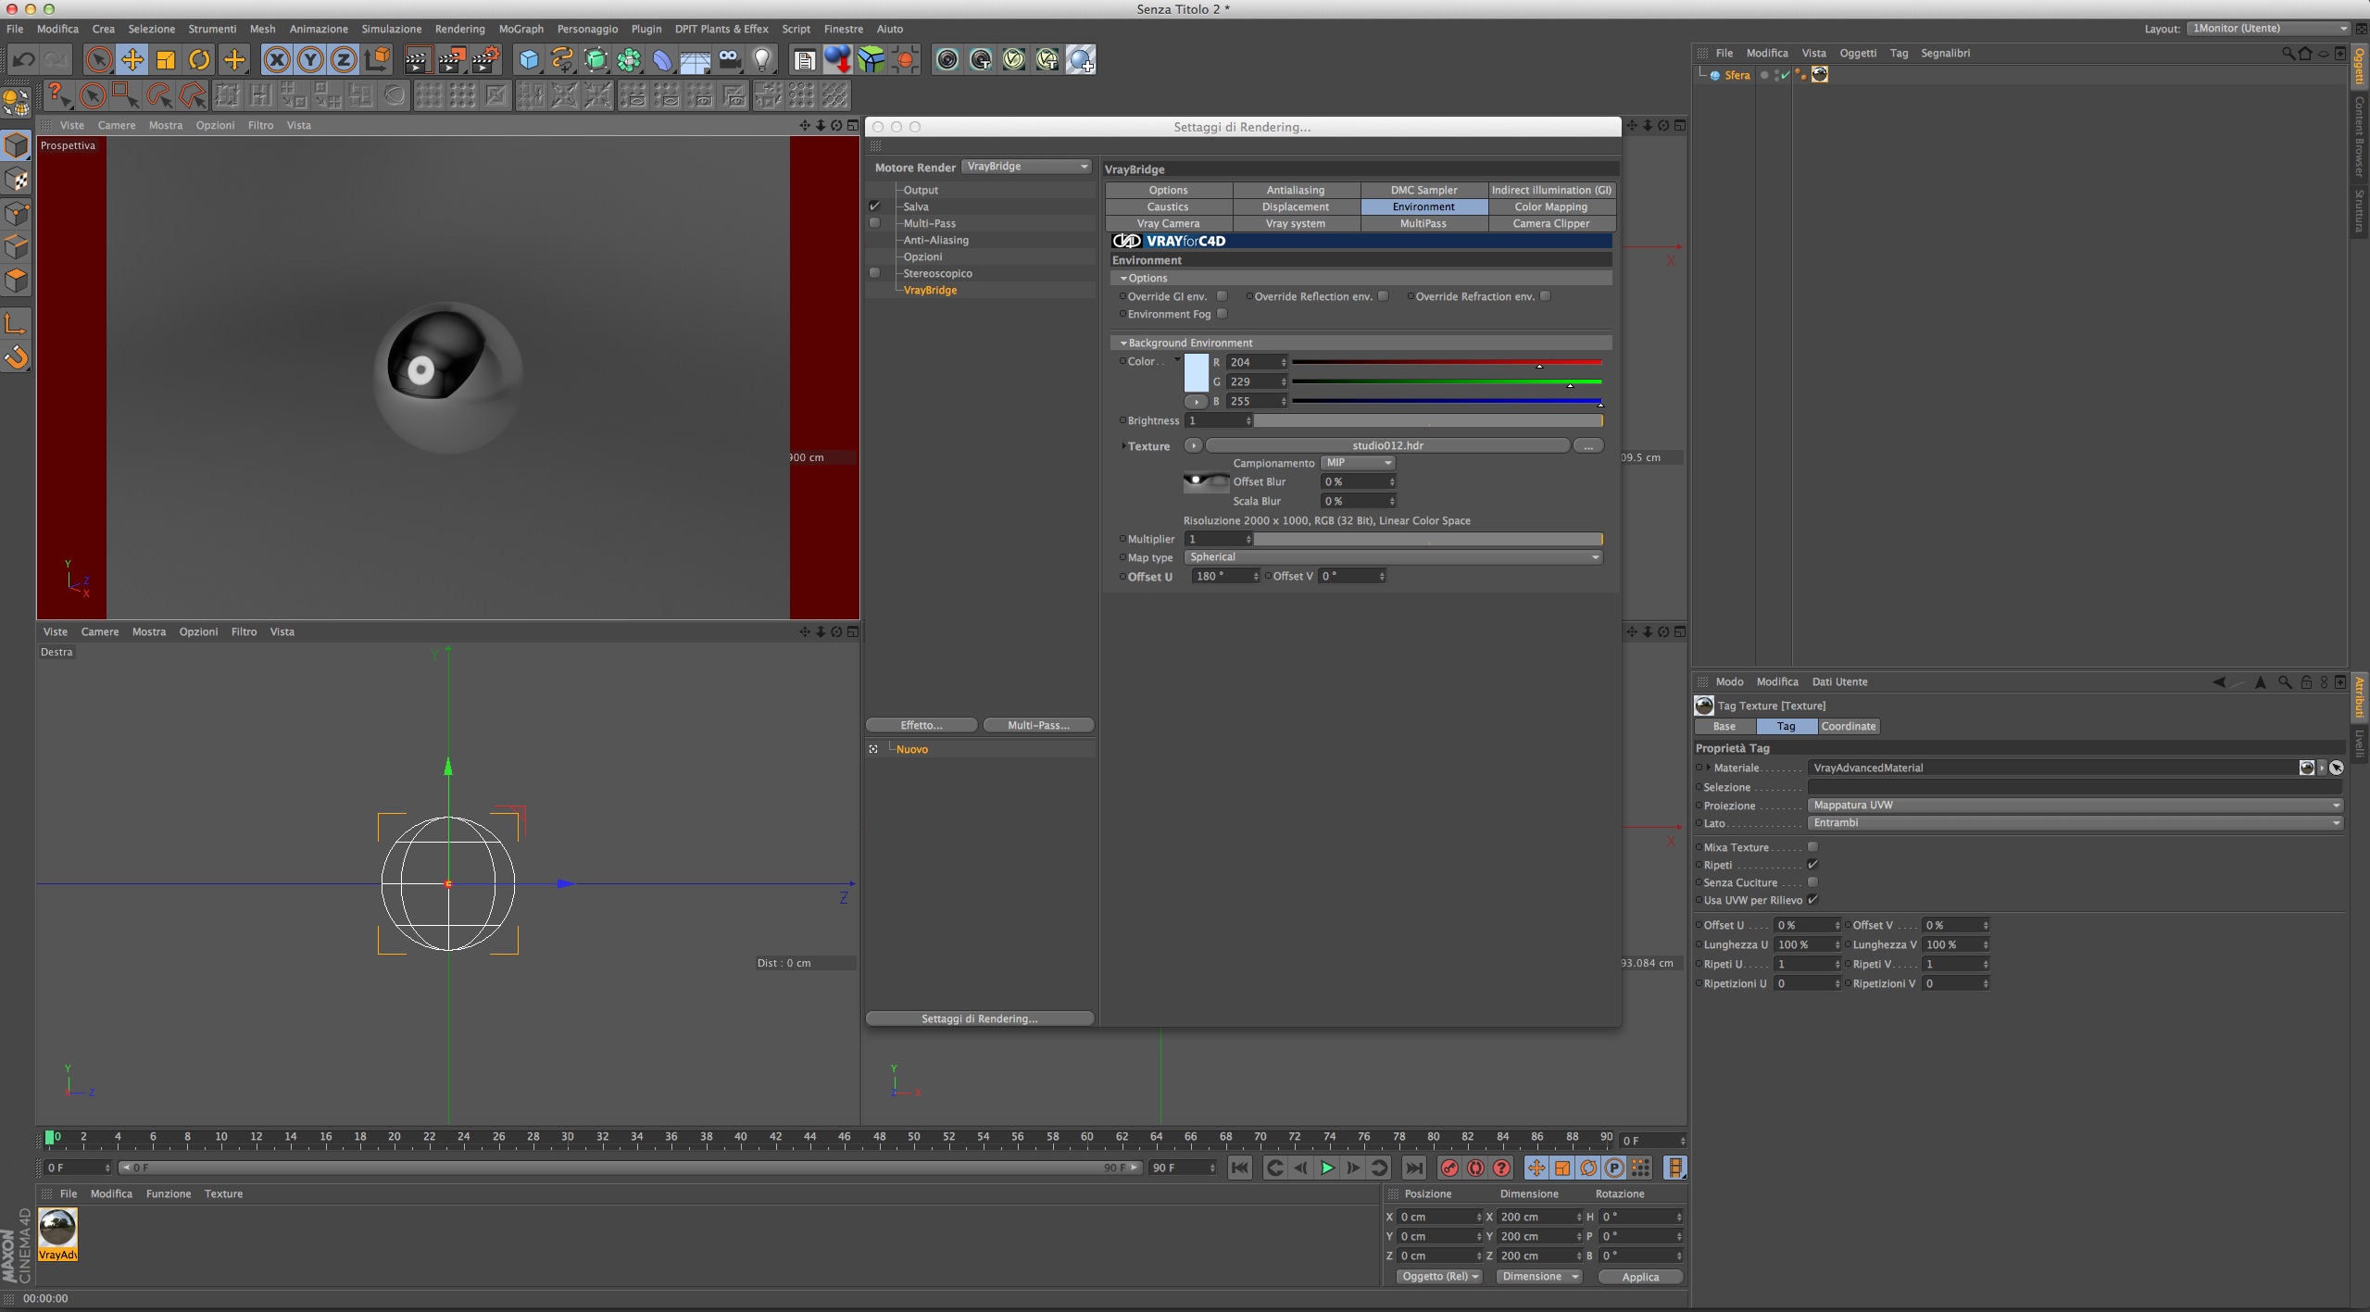Open the Map type Spherical dropdown
Viewport: 2370px width, 1312px height.
[1393, 557]
